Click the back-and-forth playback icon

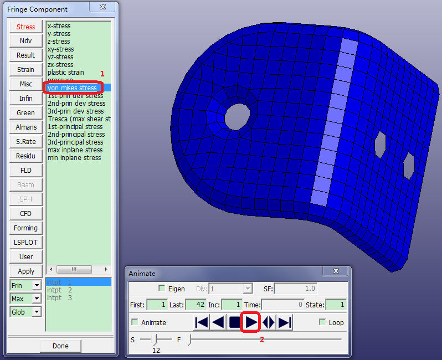[268, 322]
